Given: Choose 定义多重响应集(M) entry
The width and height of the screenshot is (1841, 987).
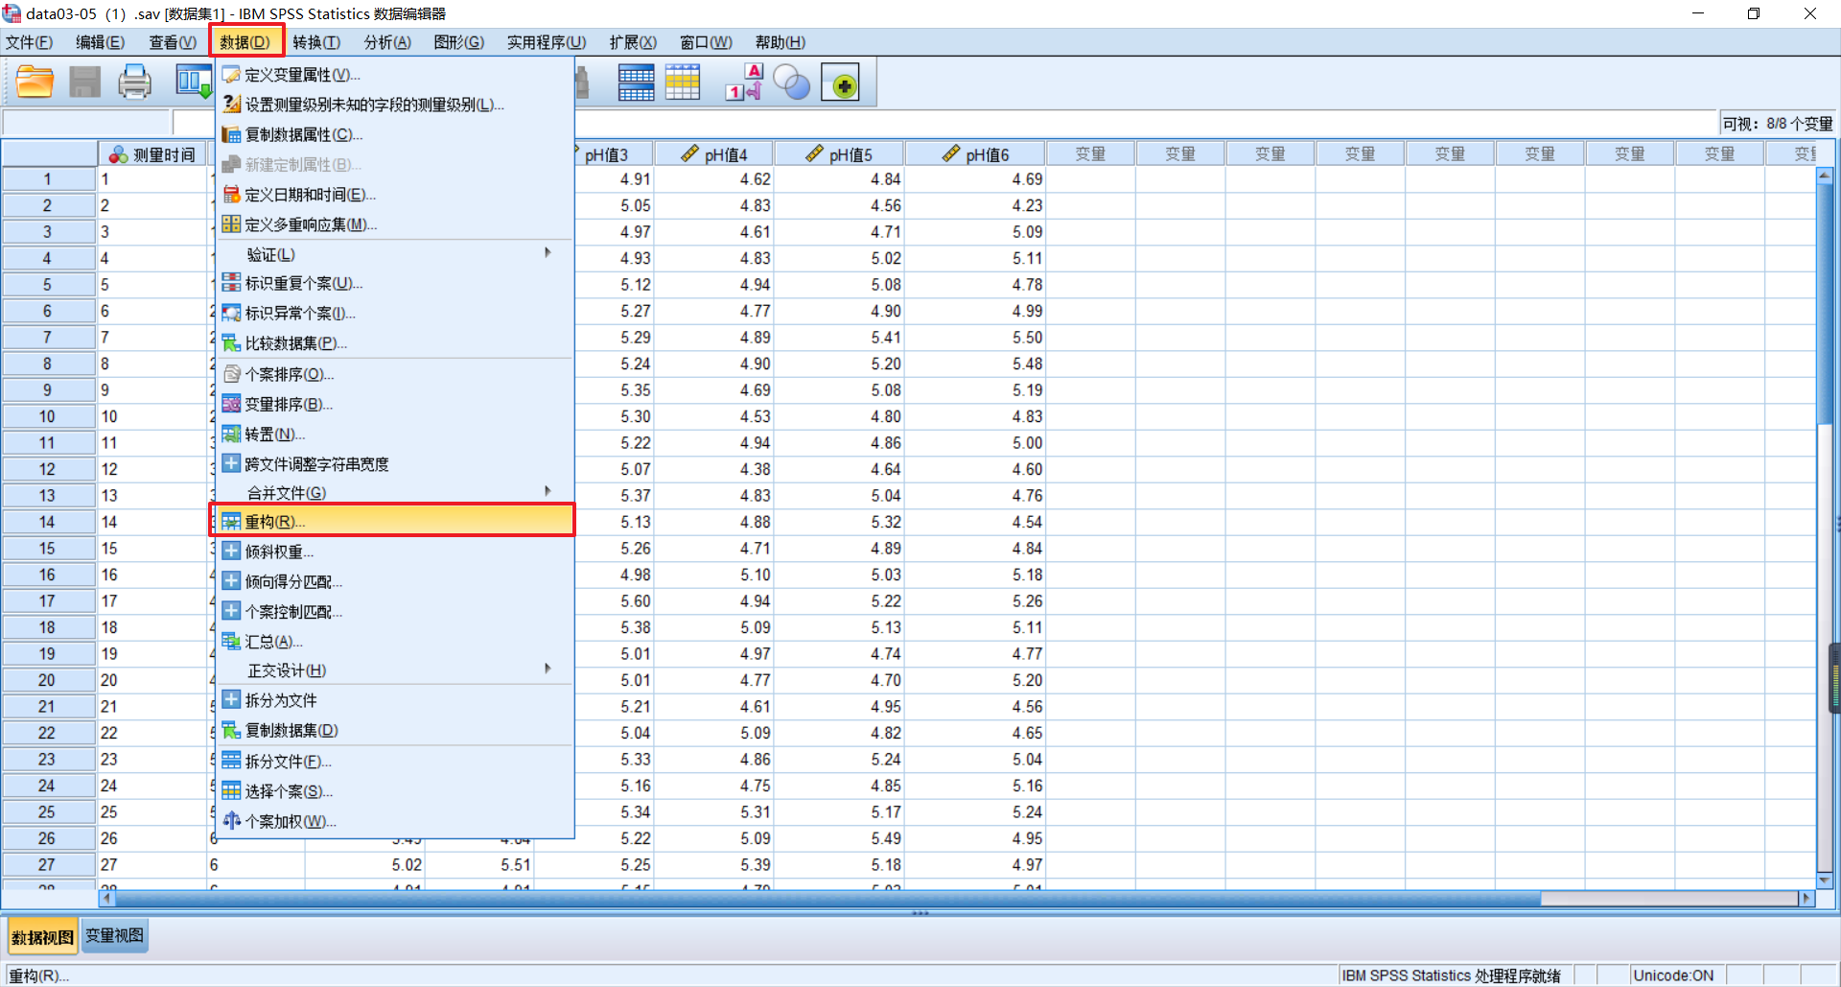Looking at the screenshot, I should coord(394,224).
